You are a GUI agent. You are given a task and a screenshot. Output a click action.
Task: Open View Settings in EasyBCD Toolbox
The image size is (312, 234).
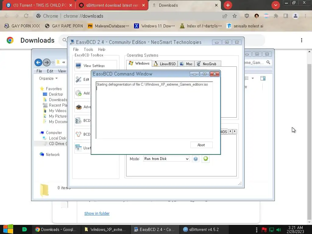(x=95, y=66)
